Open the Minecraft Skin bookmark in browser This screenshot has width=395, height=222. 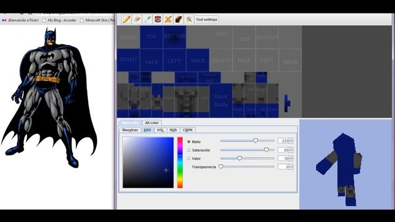(x=98, y=20)
